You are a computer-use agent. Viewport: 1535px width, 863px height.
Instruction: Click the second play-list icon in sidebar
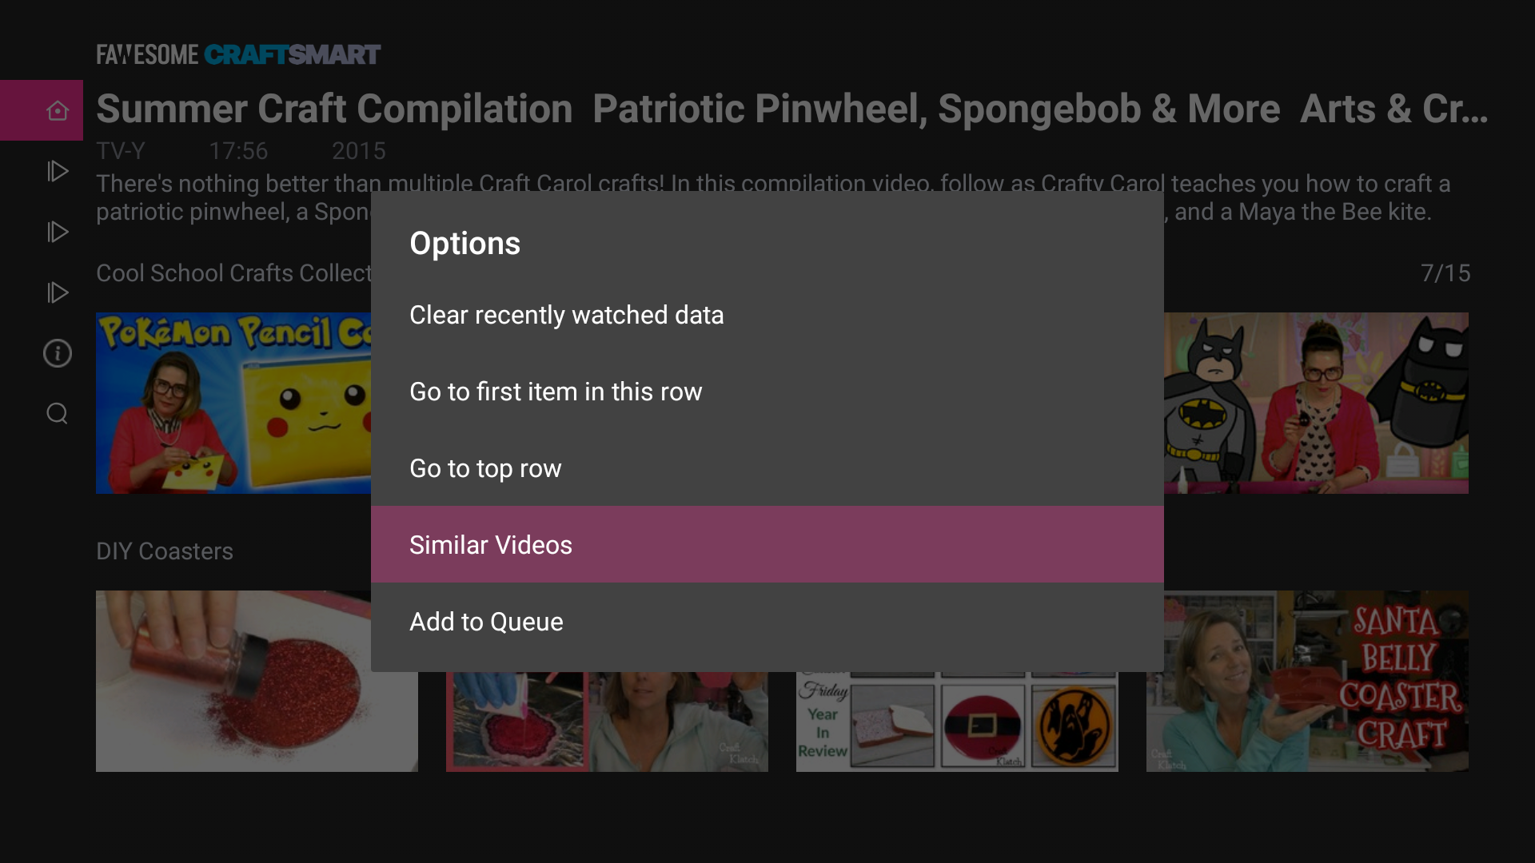(57, 232)
